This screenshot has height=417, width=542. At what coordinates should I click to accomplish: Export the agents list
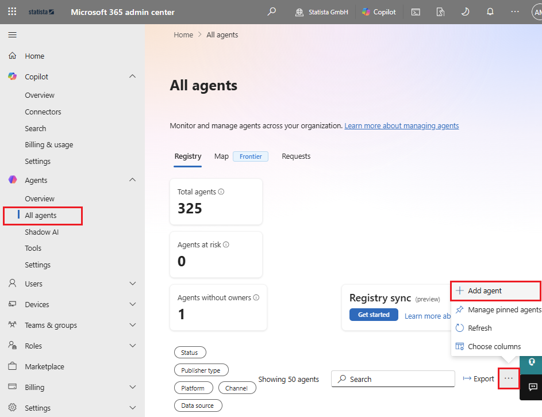(x=478, y=378)
